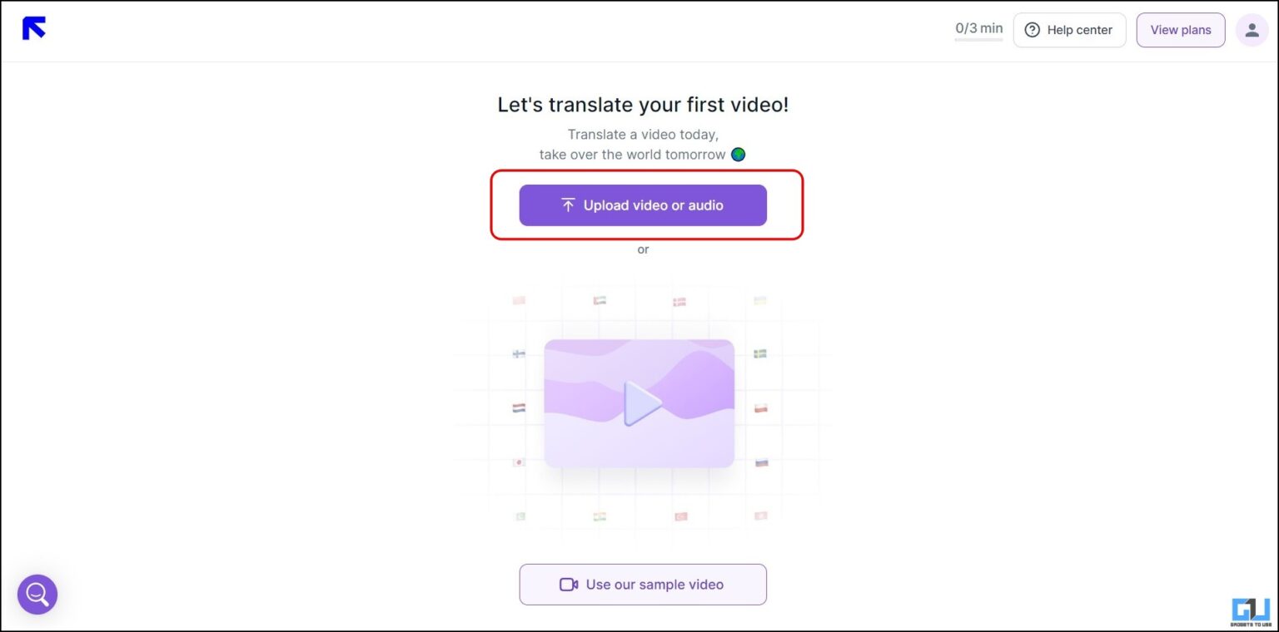Click the 0/3 min usage progress indicator
This screenshot has height=632, width=1279.
click(x=978, y=27)
